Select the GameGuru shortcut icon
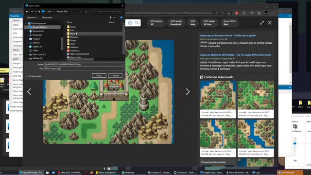This screenshot has width=311, height=175. pos(68,51)
